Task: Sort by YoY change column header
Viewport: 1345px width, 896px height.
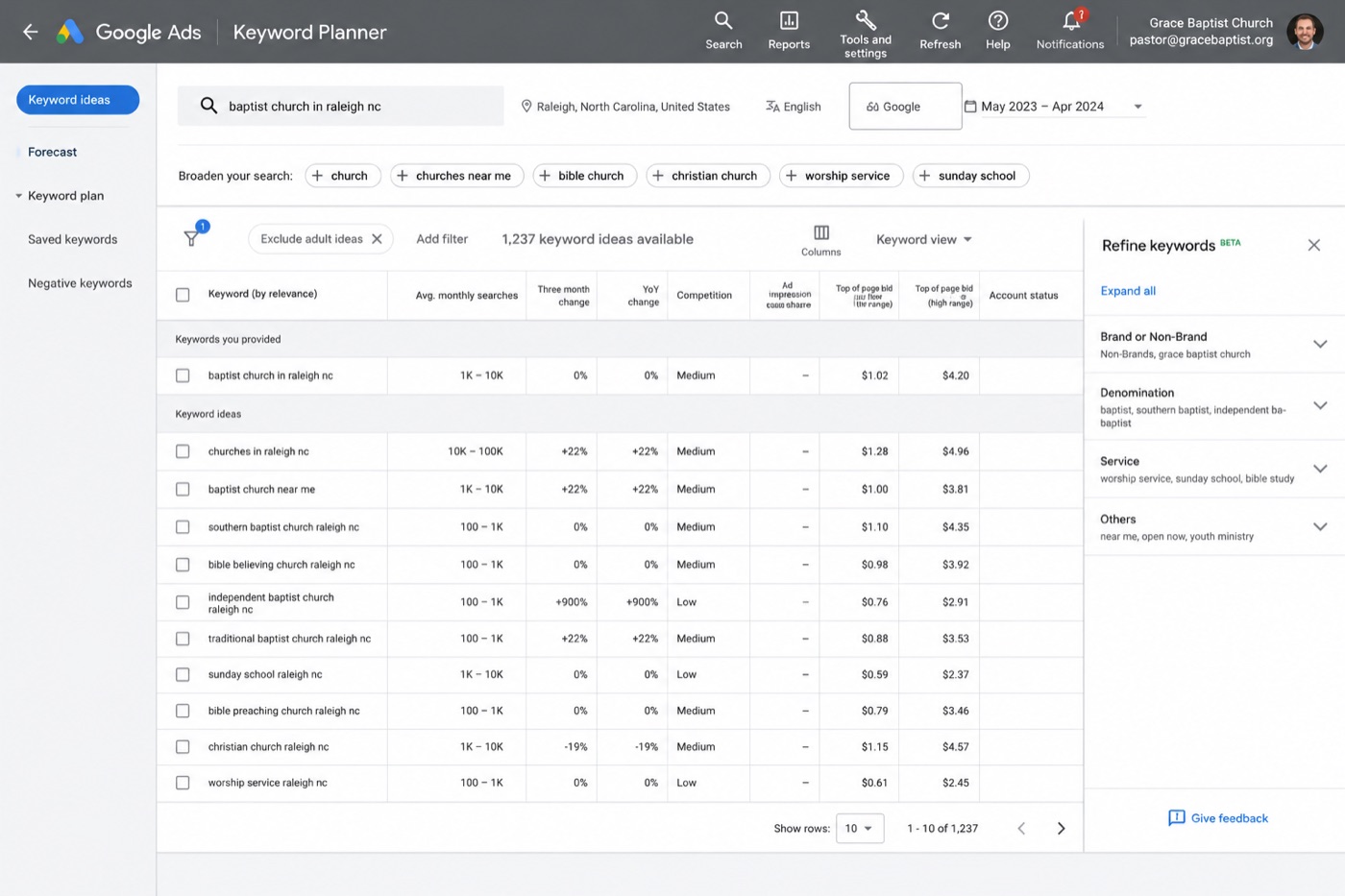Action: [x=644, y=295]
